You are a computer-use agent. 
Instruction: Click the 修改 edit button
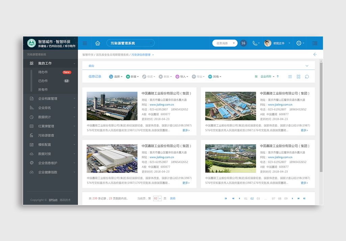point(149,77)
